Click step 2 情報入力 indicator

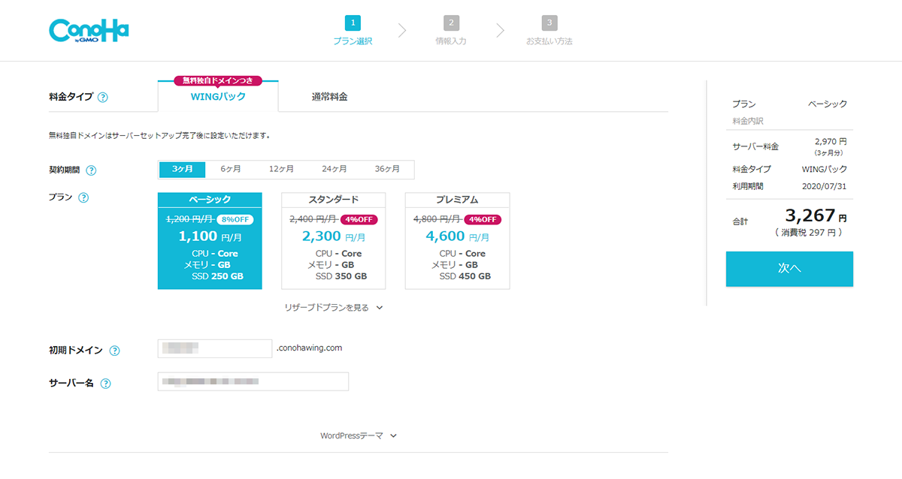point(451,30)
